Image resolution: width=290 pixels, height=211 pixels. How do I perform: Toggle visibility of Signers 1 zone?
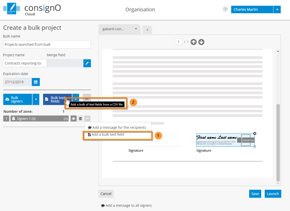pos(73,119)
